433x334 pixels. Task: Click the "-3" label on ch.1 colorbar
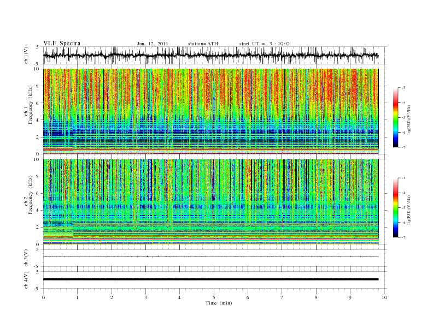[x=403, y=88]
